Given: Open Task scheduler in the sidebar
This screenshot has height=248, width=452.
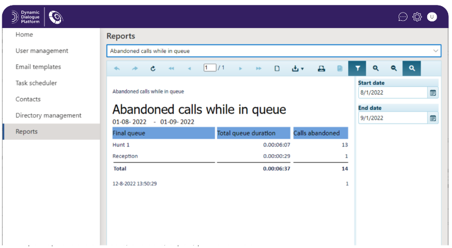Looking at the screenshot, I should click(36, 83).
